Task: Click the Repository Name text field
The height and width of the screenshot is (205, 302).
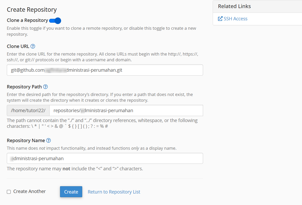Action: (x=104, y=158)
